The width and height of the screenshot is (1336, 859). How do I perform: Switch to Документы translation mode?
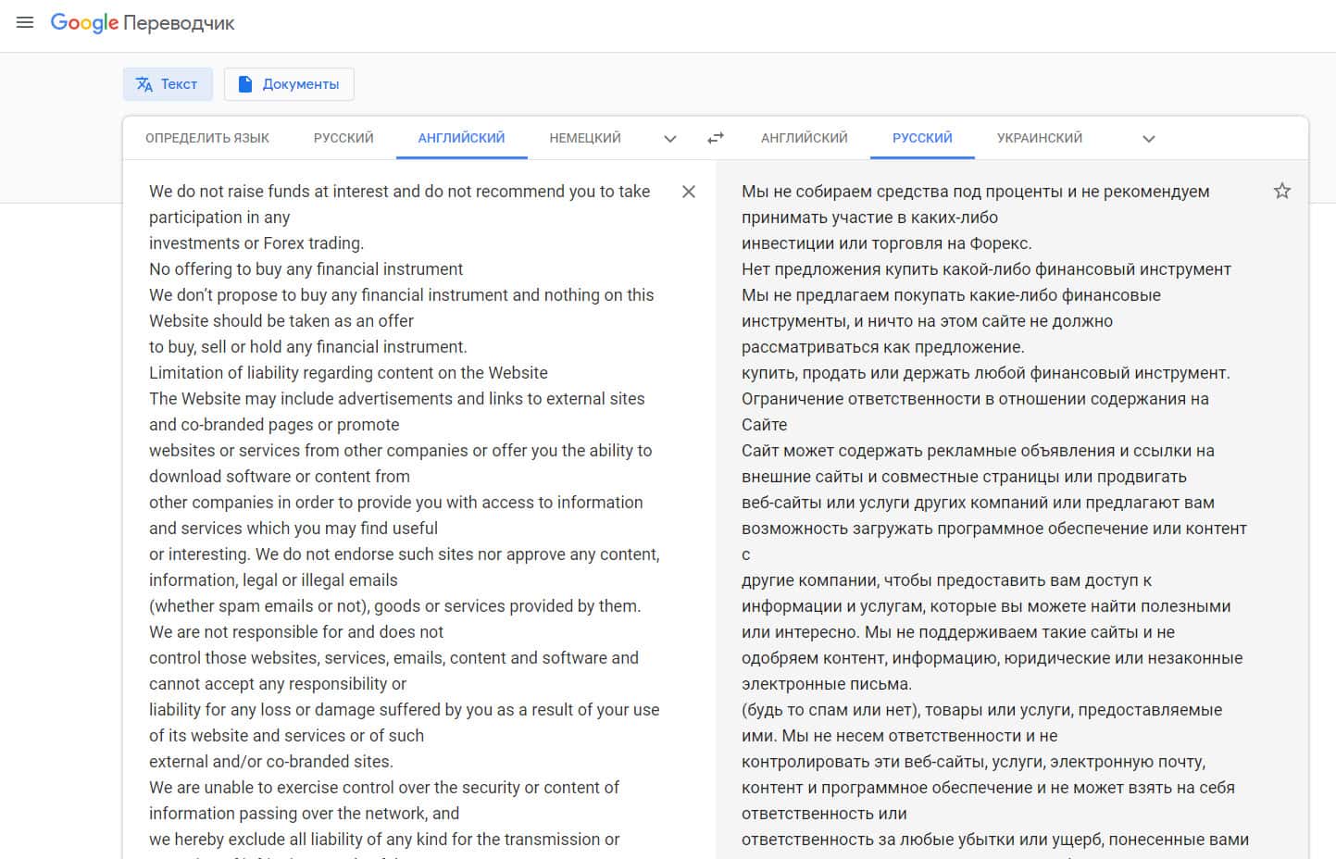tap(300, 84)
